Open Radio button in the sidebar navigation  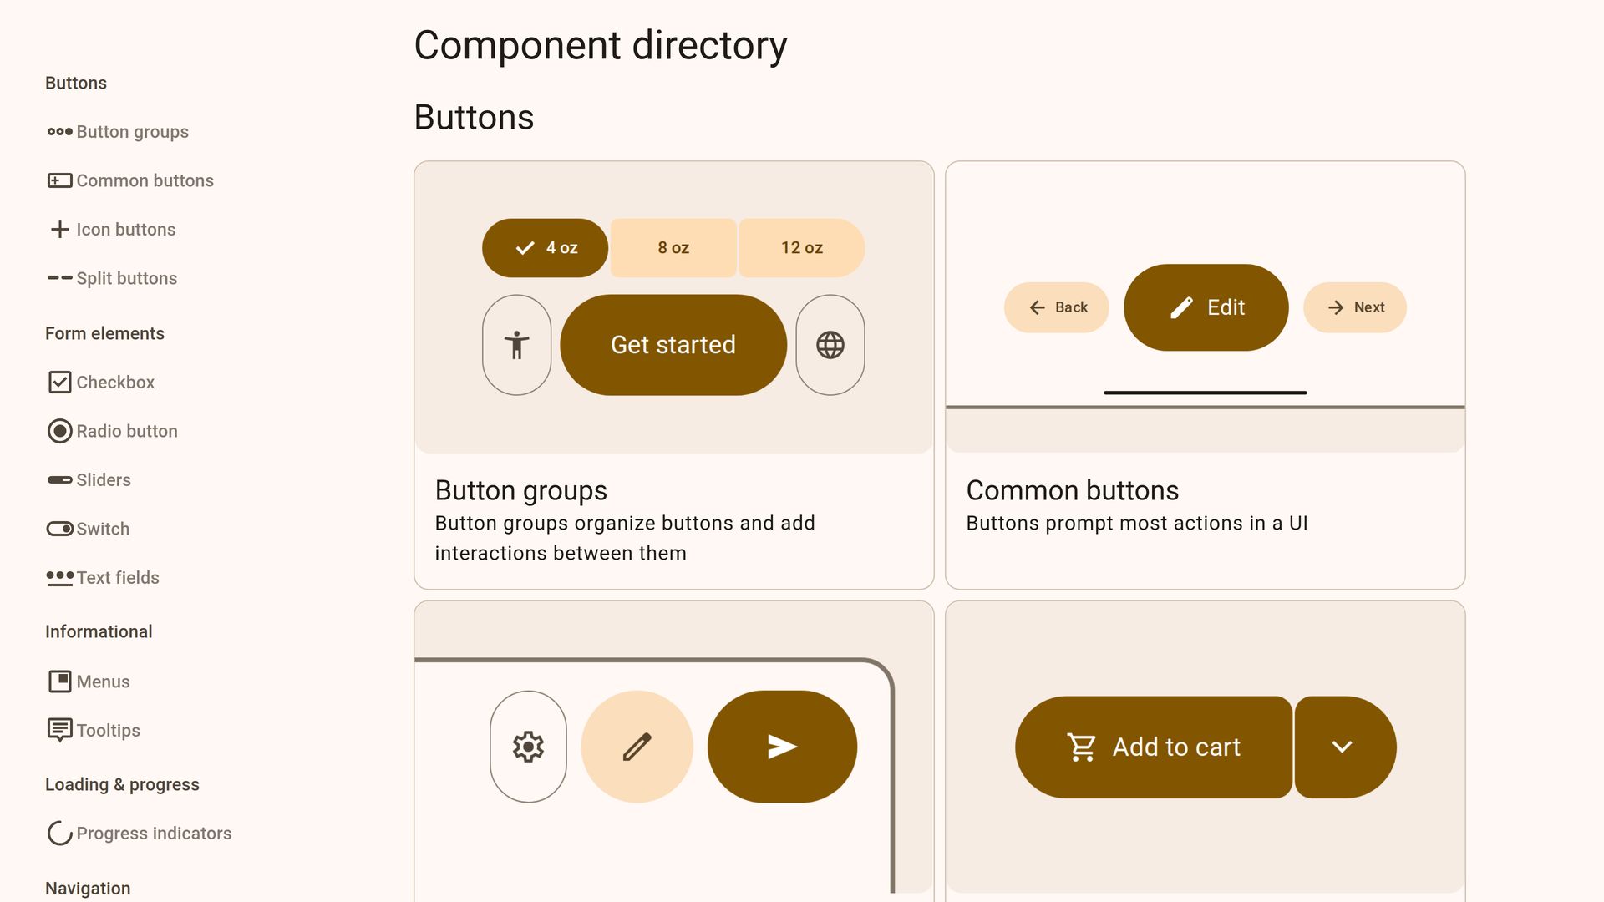point(126,431)
